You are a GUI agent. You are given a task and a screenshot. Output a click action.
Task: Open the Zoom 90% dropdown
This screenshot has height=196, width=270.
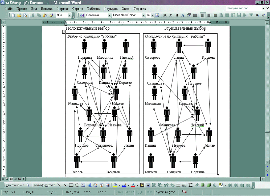[66, 15]
